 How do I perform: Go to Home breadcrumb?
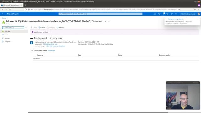pos(4,18)
